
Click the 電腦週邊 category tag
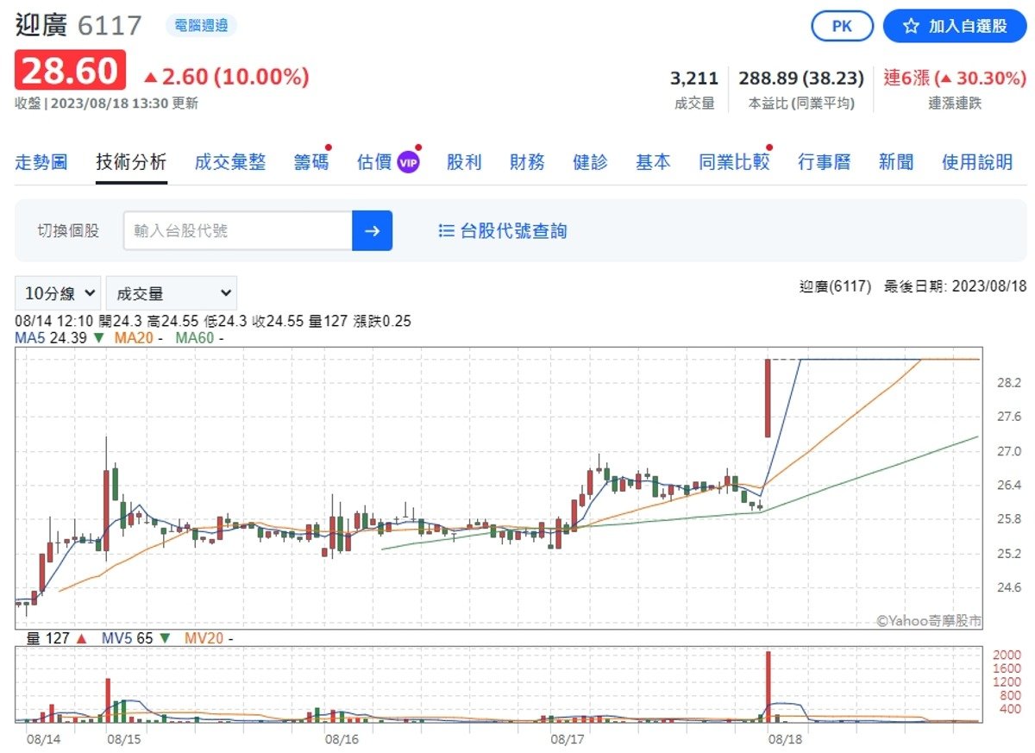click(201, 26)
